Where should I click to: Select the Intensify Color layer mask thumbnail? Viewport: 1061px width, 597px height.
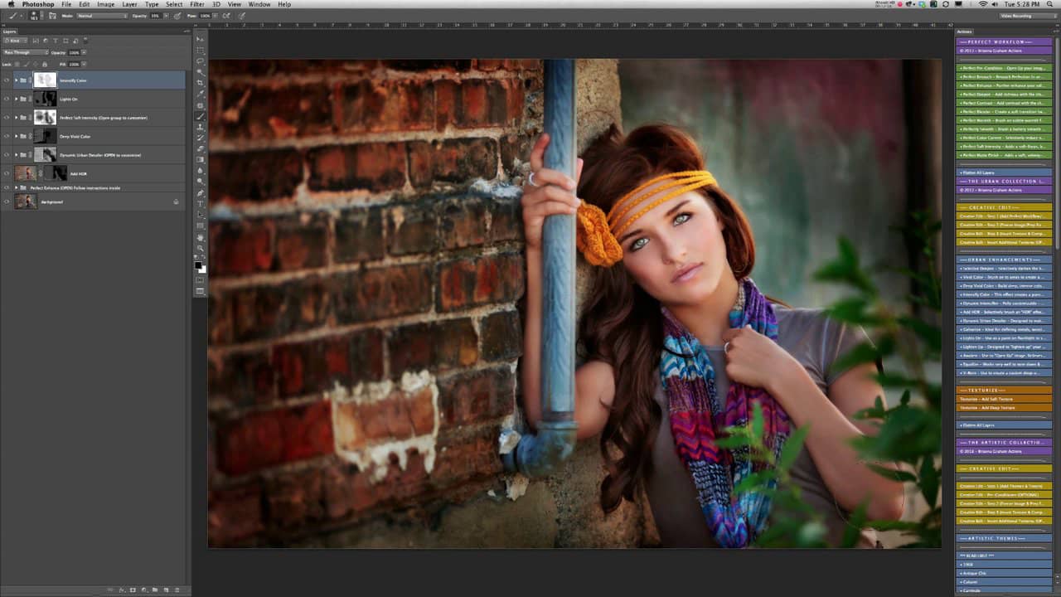click(x=46, y=80)
